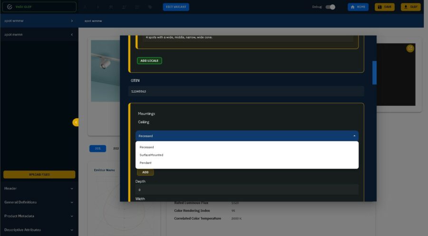Toggle the Debug switch
Image resolution: width=428 pixels, height=236 pixels.
331,7
